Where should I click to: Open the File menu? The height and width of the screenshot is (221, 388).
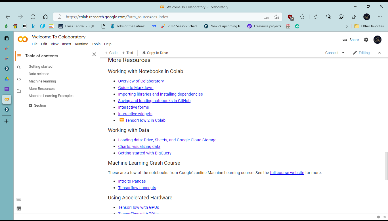tap(35, 44)
